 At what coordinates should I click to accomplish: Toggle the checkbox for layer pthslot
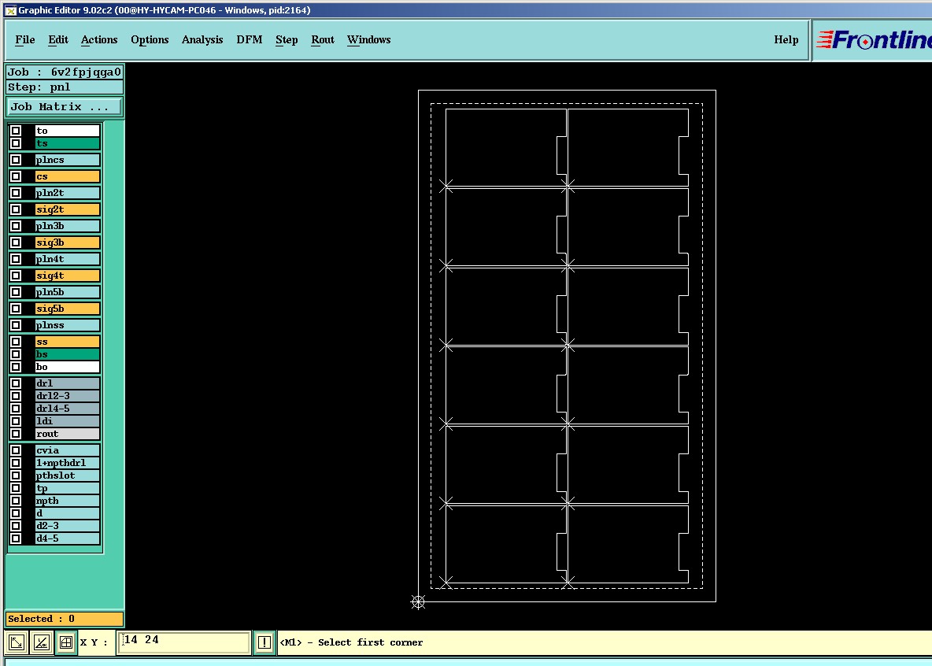[x=16, y=475]
